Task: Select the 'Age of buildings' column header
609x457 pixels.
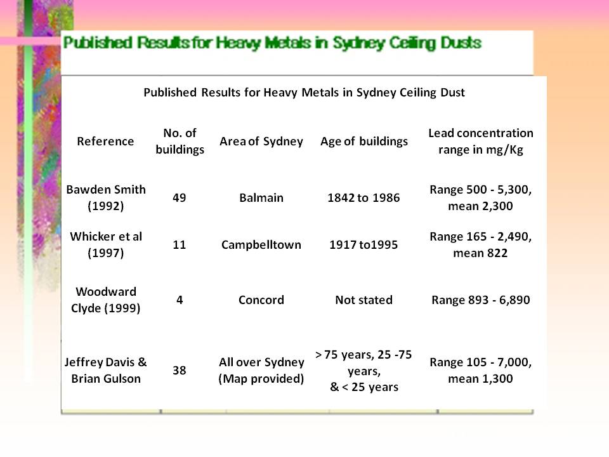Action: (363, 141)
